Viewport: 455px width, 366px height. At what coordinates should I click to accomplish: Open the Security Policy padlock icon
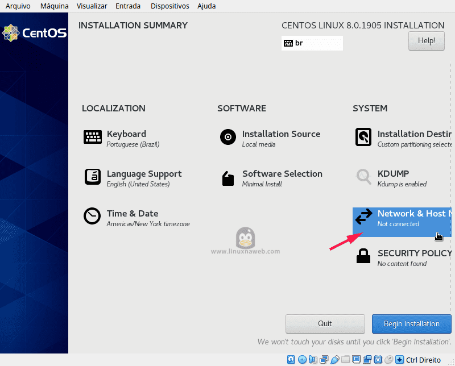[x=363, y=256]
